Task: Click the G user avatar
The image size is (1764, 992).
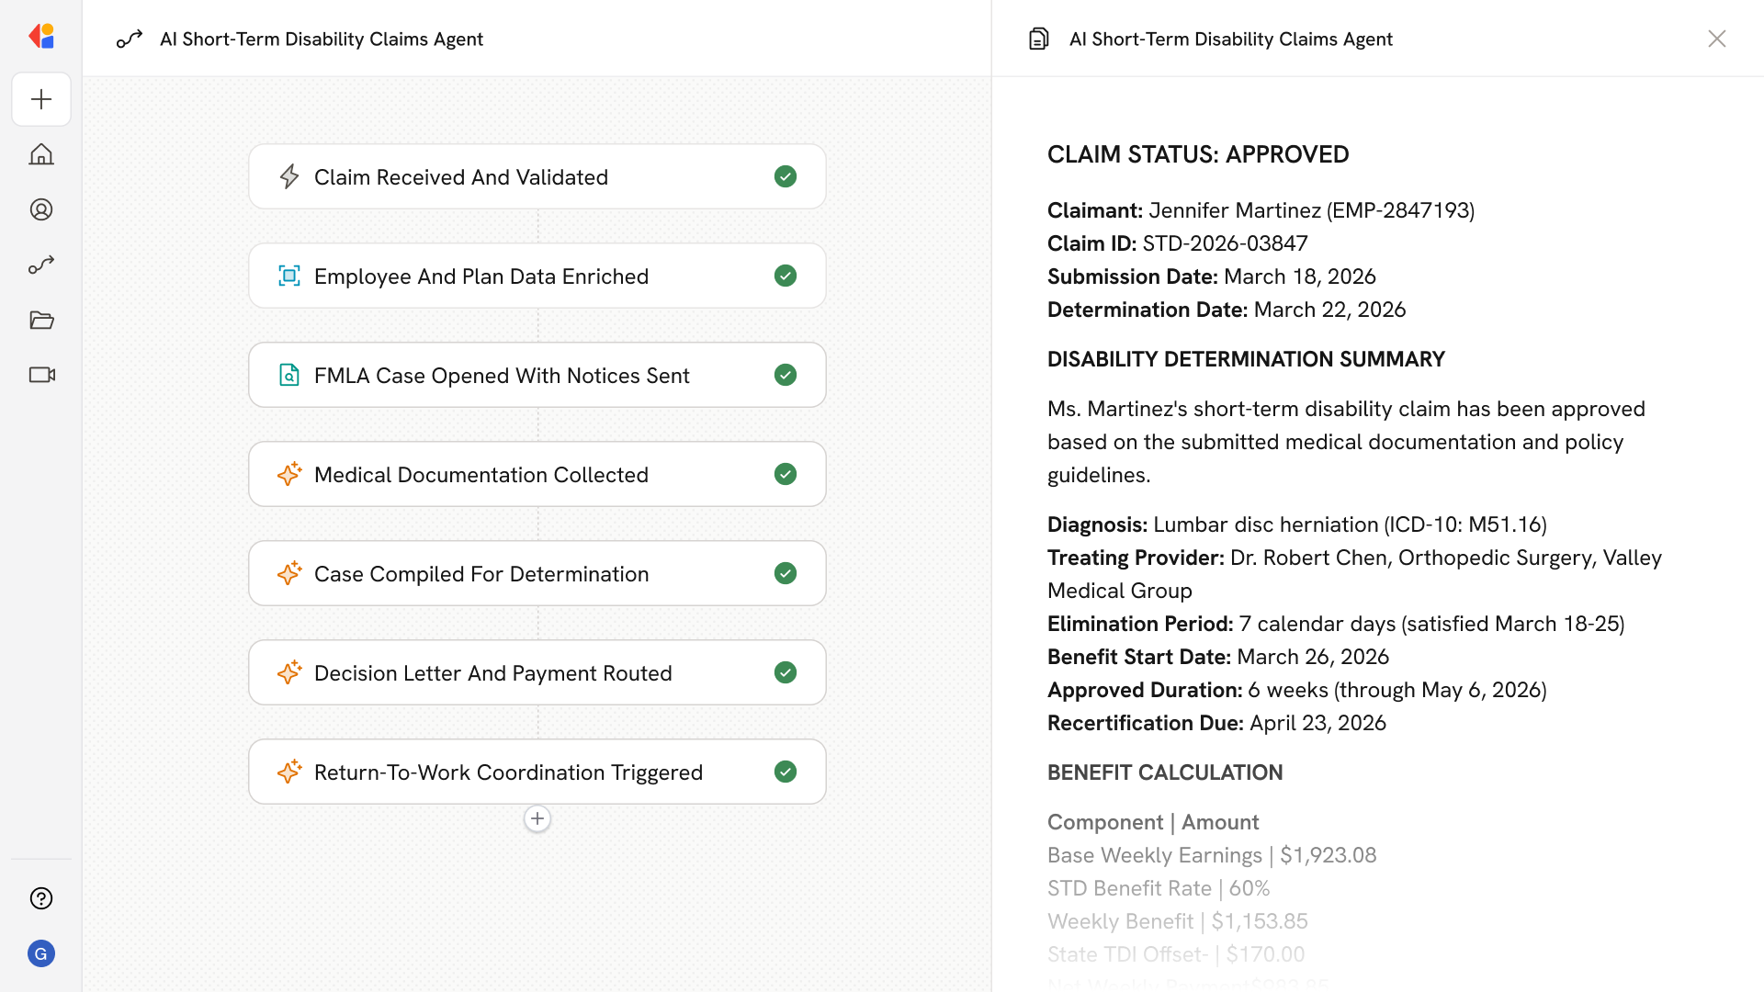Action: (x=41, y=953)
